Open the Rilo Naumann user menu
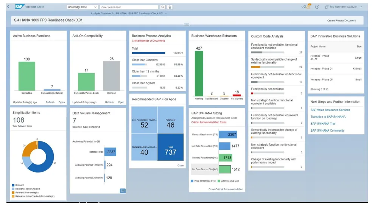The height and width of the screenshot is (208, 372). click(x=346, y=7)
